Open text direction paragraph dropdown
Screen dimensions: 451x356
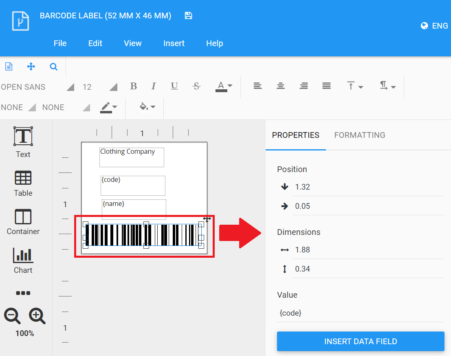pyautogui.click(x=388, y=86)
